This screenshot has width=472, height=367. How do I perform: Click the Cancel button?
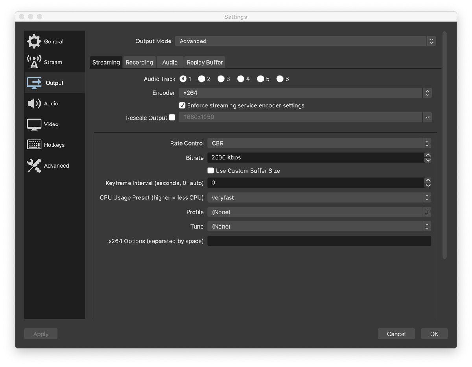pyautogui.click(x=396, y=334)
